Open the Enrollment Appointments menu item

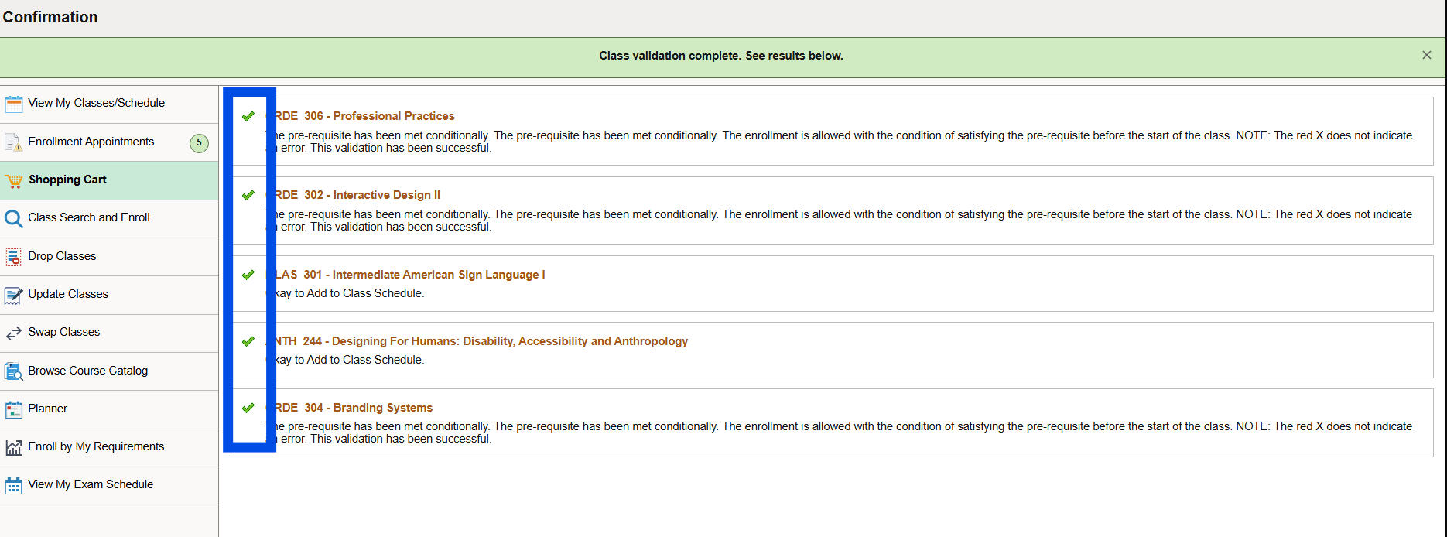pyautogui.click(x=91, y=142)
